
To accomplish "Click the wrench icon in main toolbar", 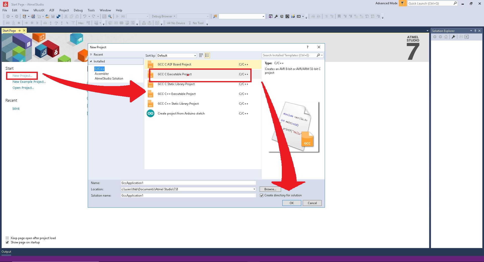I will point(276,16).
